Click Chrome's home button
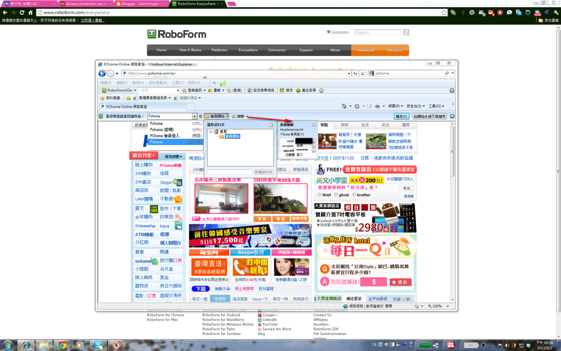Viewport: 561px width, 351px height. click(31, 12)
